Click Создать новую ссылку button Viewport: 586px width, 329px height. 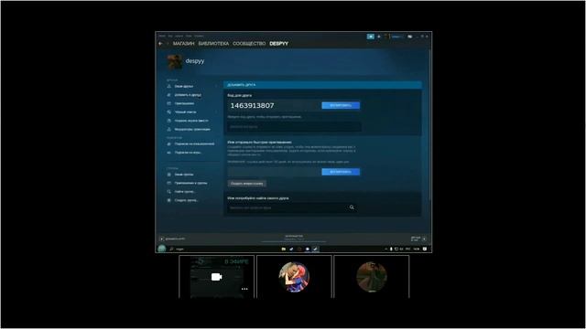(x=247, y=184)
